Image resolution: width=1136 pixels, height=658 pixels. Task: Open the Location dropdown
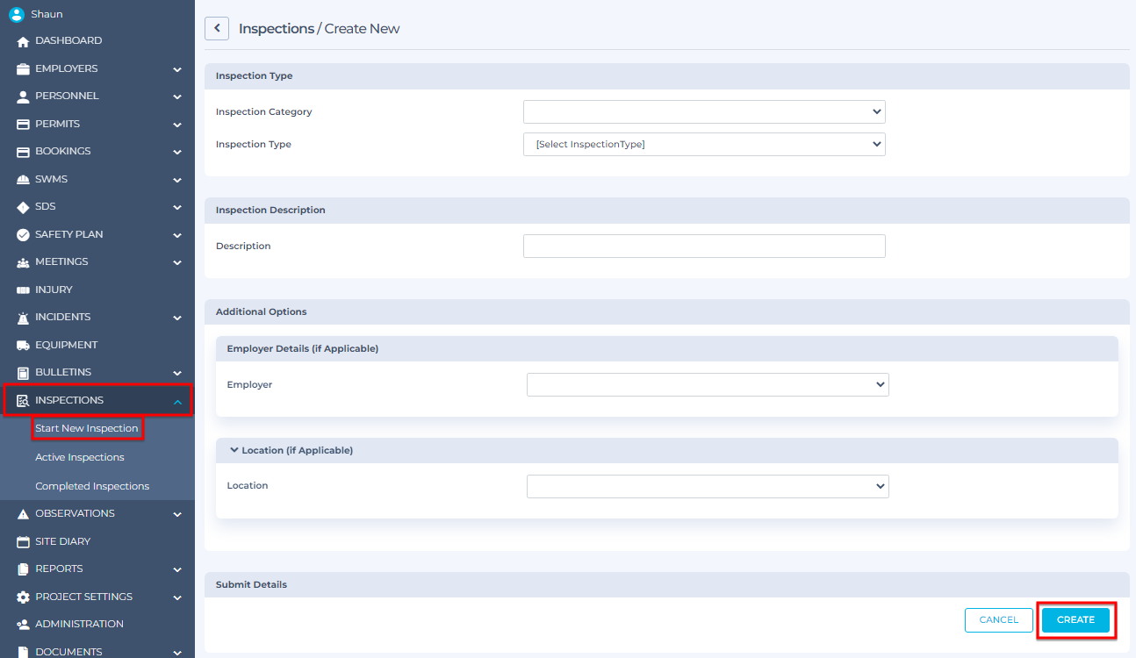pos(708,486)
